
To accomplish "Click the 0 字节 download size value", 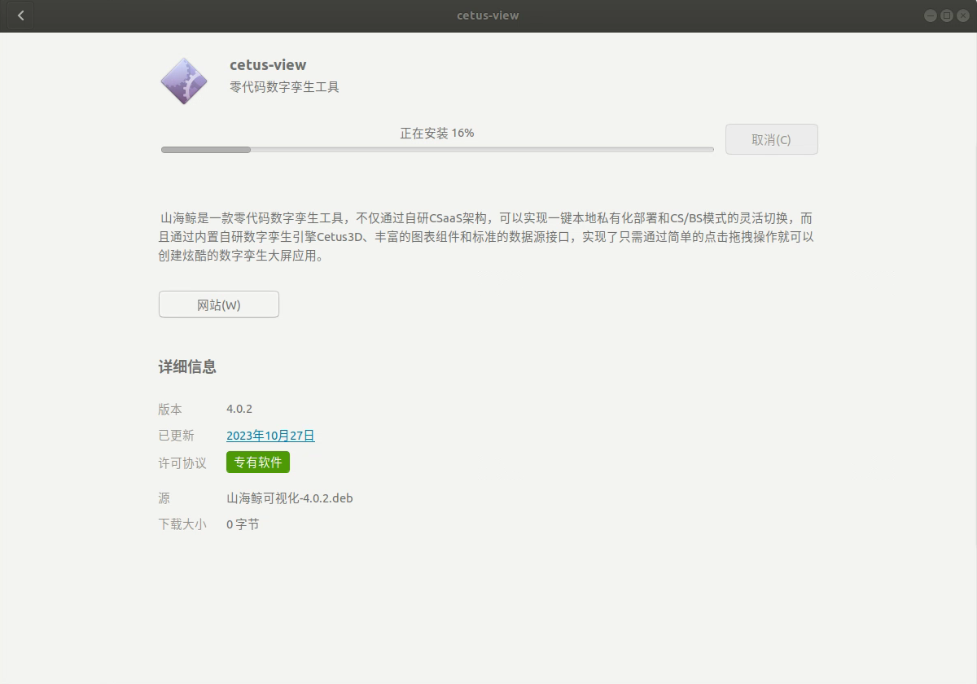I will tap(243, 524).
